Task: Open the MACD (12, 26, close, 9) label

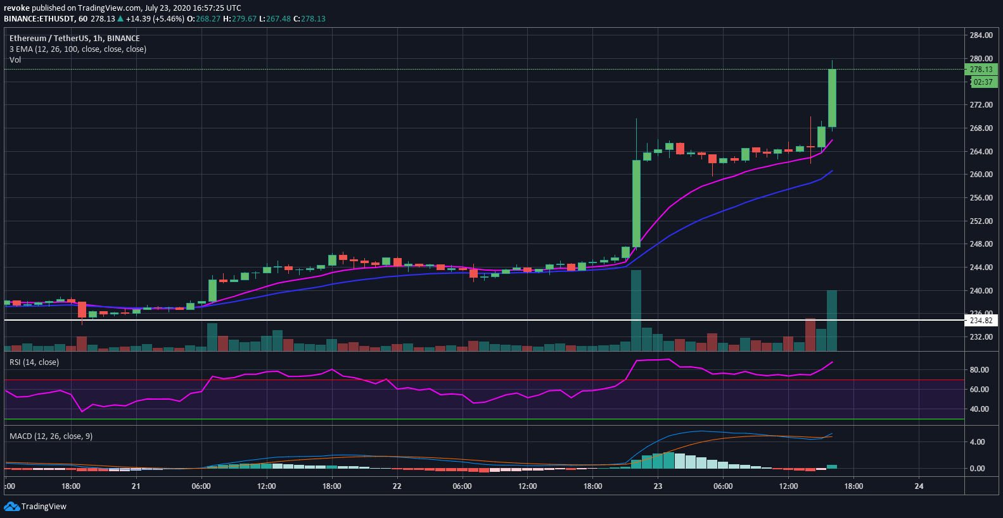Action: (51, 436)
